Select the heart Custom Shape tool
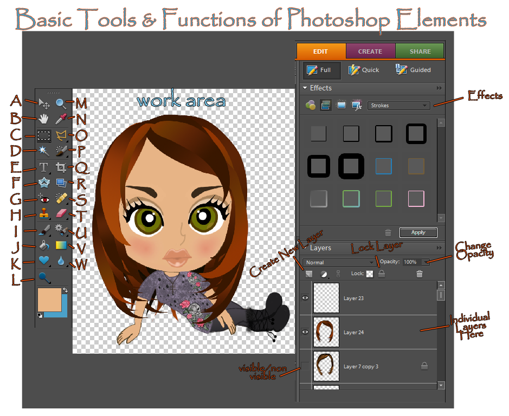509x416 pixels. pos(44,261)
